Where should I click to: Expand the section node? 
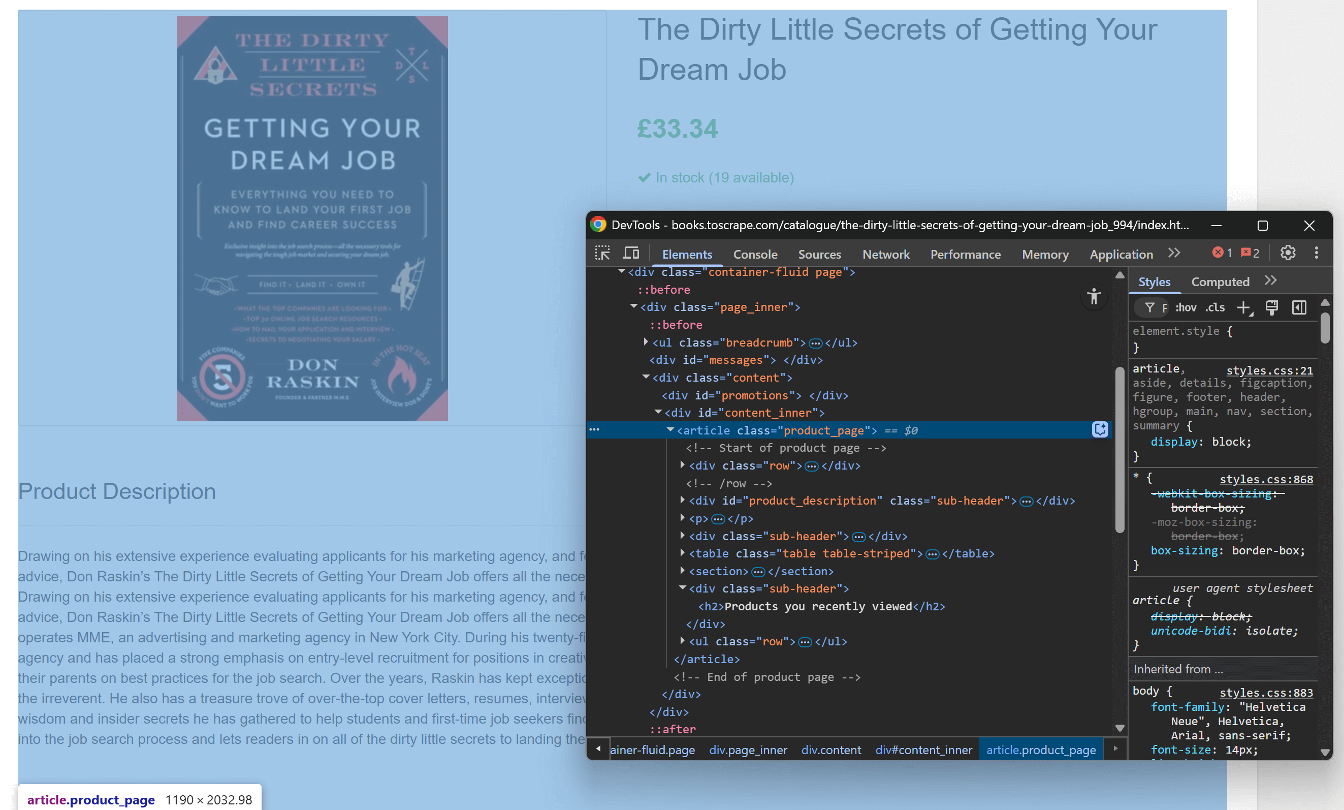pyautogui.click(x=682, y=570)
